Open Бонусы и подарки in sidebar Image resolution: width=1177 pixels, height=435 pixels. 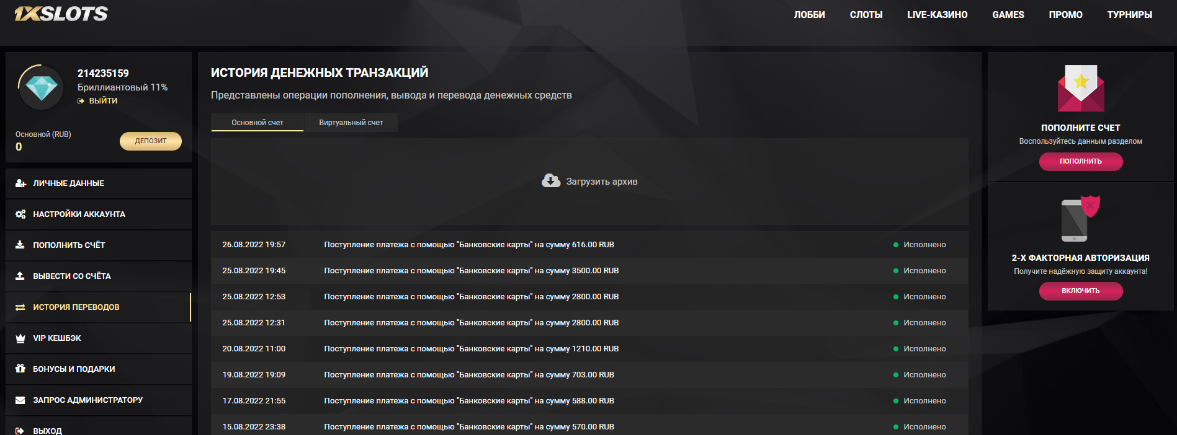(99, 369)
